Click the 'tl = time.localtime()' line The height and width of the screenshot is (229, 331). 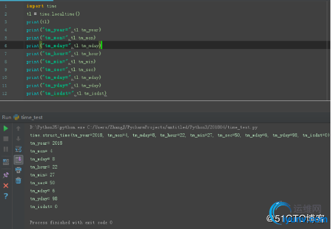[53, 14]
